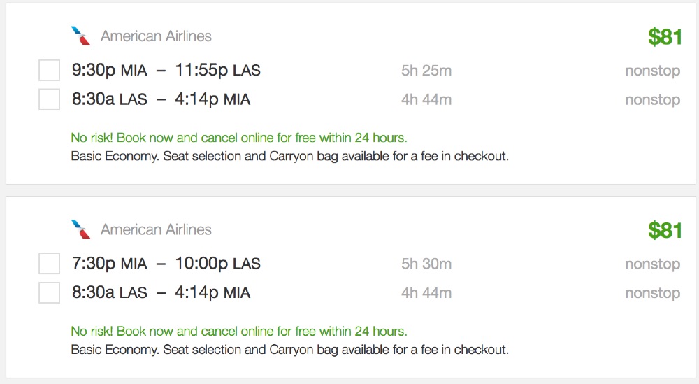Open the 7:30p MIA – 10:00p LAS flight
Image resolution: width=699 pixels, height=384 pixels.
(x=166, y=264)
